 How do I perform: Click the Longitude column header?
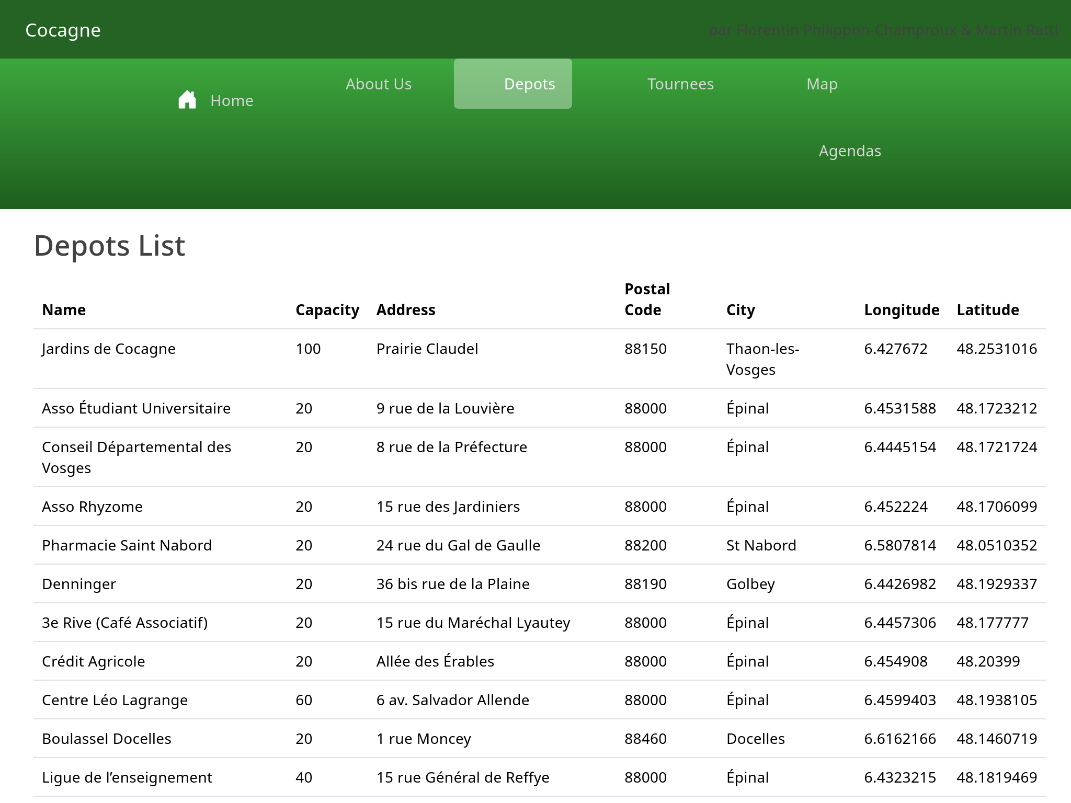pos(901,309)
